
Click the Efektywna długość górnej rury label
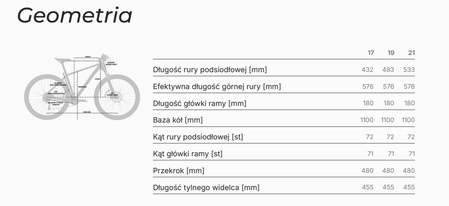point(217,86)
